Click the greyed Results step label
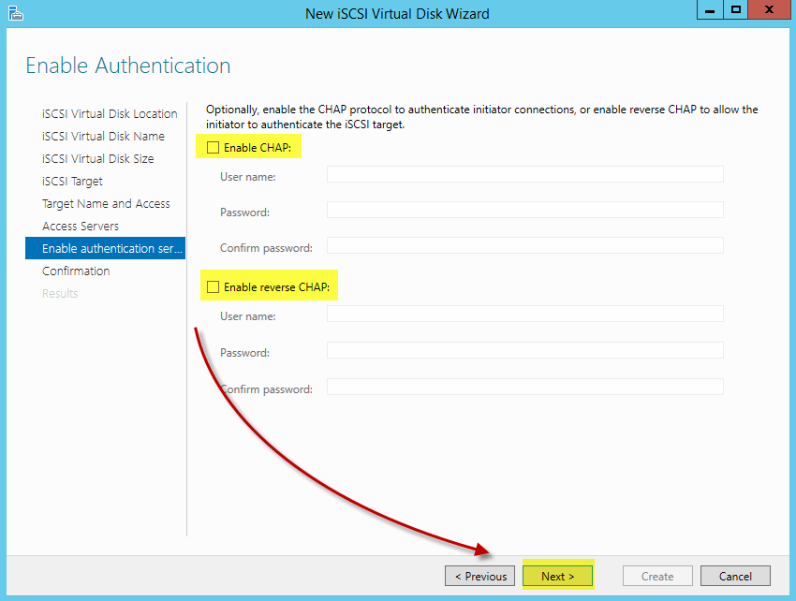The image size is (796, 601). coord(60,293)
